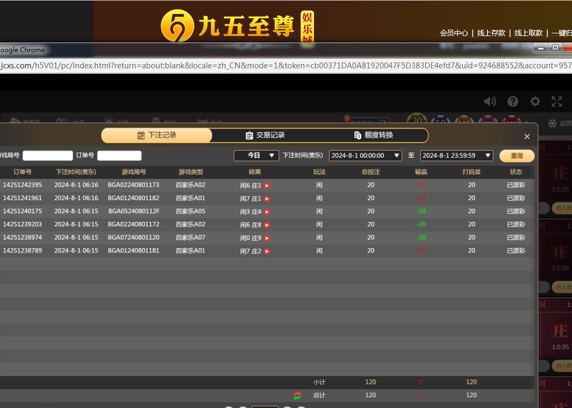Click the 查询 search button
The width and height of the screenshot is (572, 408).
(x=517, y=156)
